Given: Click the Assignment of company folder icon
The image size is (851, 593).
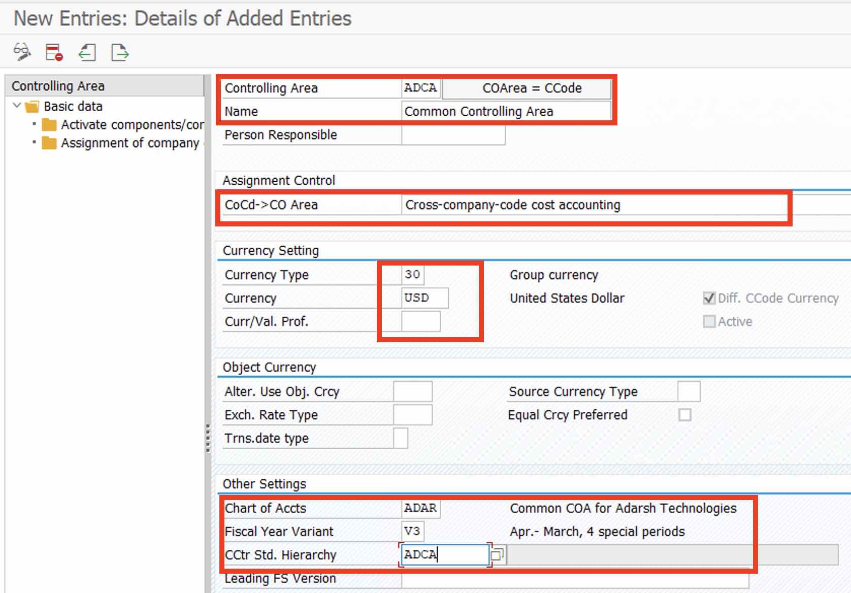Looking at the screenshot, I should (49, 143).
